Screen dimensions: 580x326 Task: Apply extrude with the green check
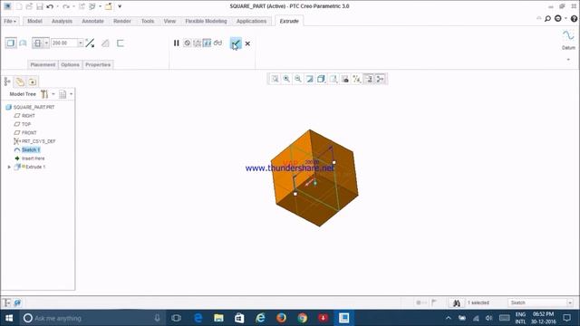(x=236, y=43)
